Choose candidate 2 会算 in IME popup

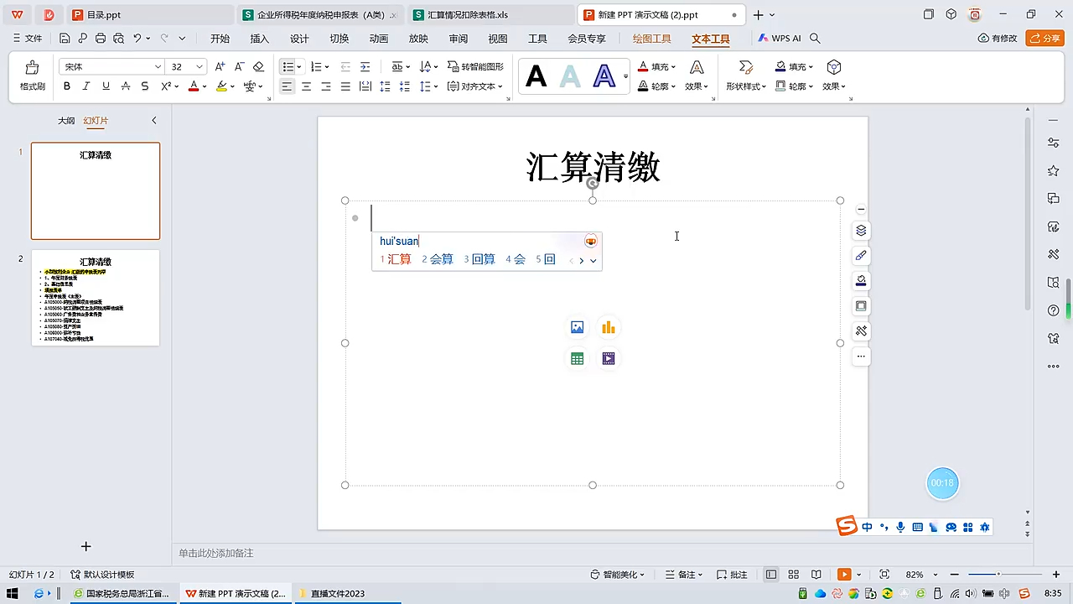[x=438, y=259]
